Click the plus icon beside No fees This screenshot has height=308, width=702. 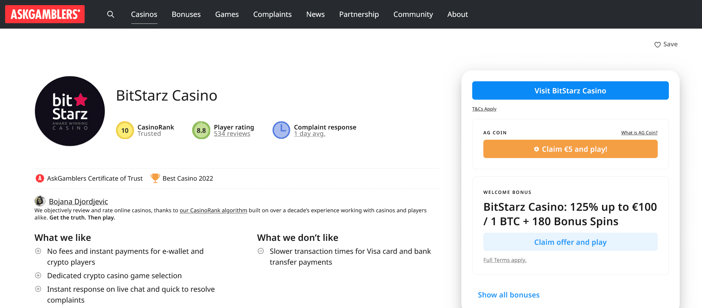click(x=38, y=251)
